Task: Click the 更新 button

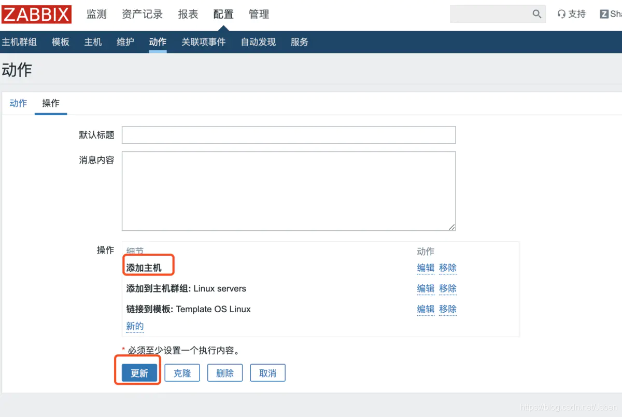Action: tap(139, 373)
